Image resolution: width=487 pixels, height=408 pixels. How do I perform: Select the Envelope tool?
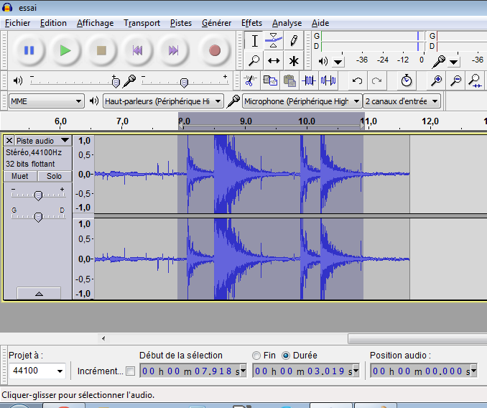[274, 41]
